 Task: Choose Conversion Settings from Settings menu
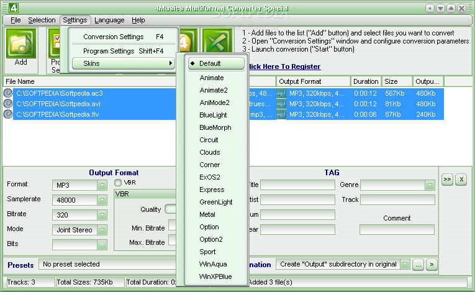[x=124, y=37]
